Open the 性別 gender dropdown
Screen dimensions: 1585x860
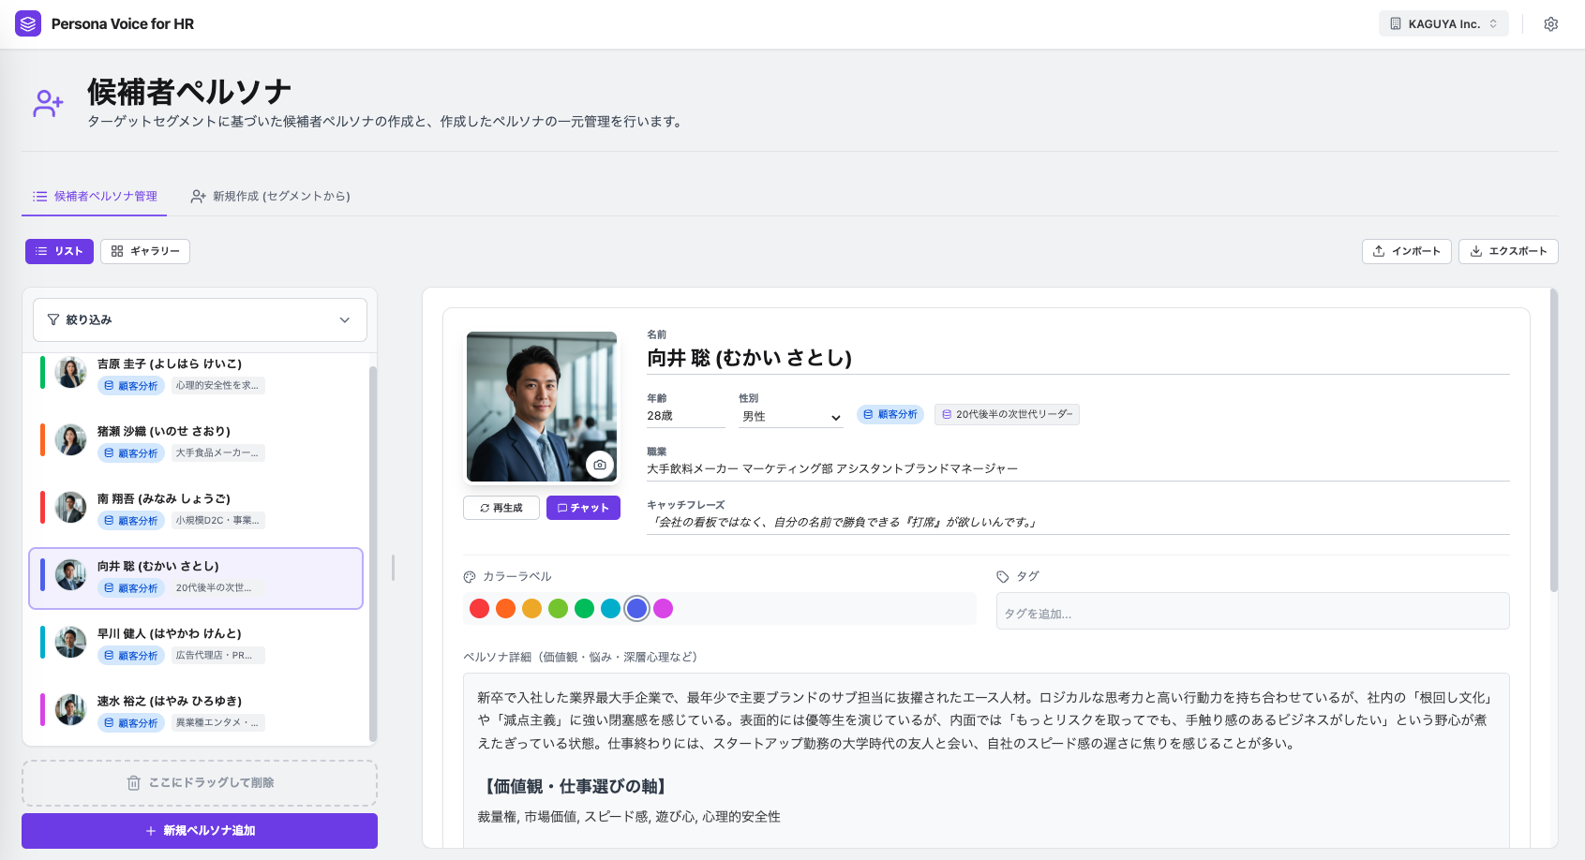(790, 415)
